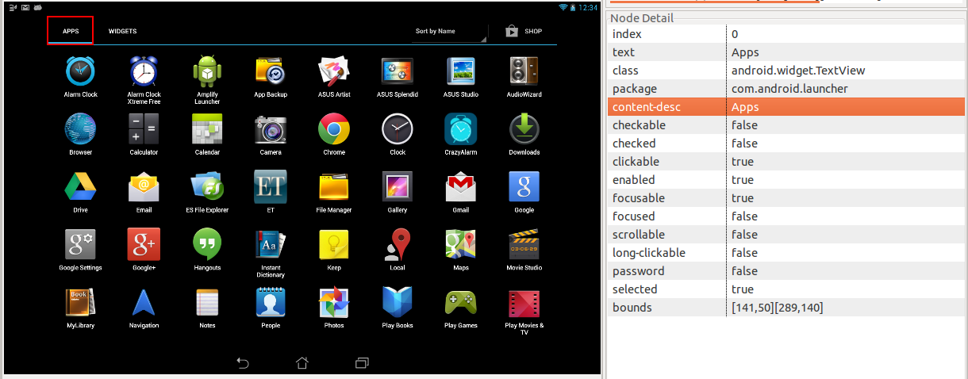Screen dimensions: 968x379
Task: Select the bounds row in Node Detail
Action: (786, 307)
